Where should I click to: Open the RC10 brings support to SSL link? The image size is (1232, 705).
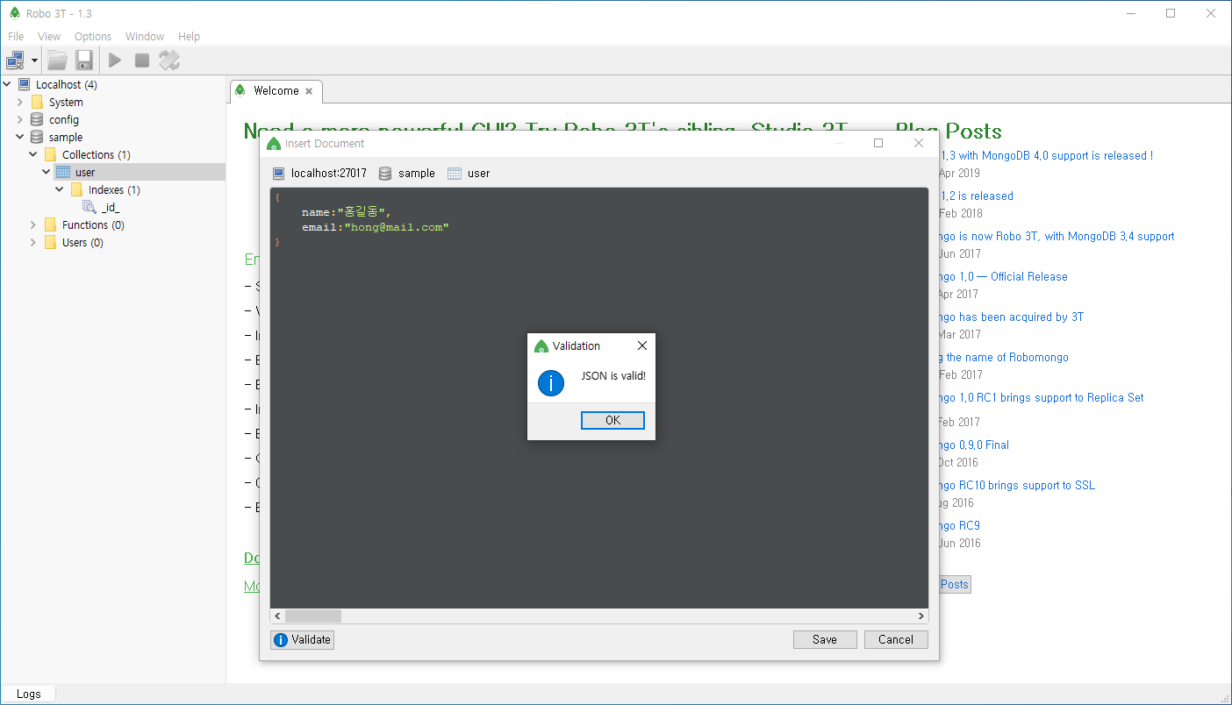pos(1018,485)
